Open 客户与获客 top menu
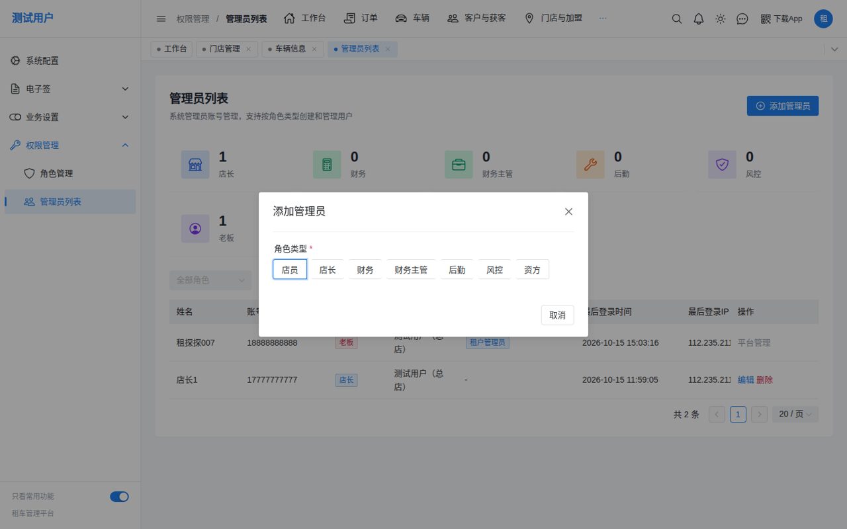 click(x=476, y=19)
